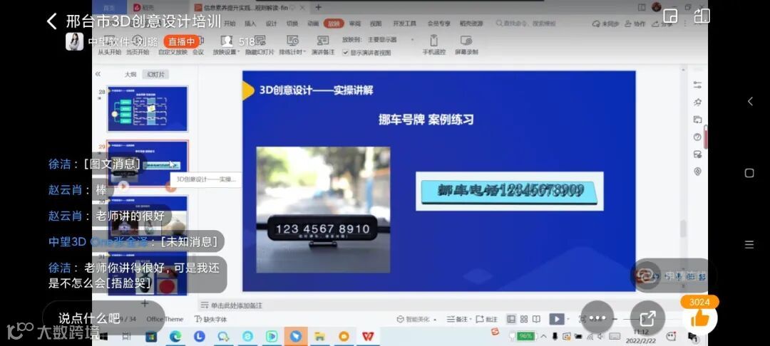The image size is (770, 346).
Task: Open the object properties sliders icon in sidebar
Action: pyautogui.click(x=697, y=85)
